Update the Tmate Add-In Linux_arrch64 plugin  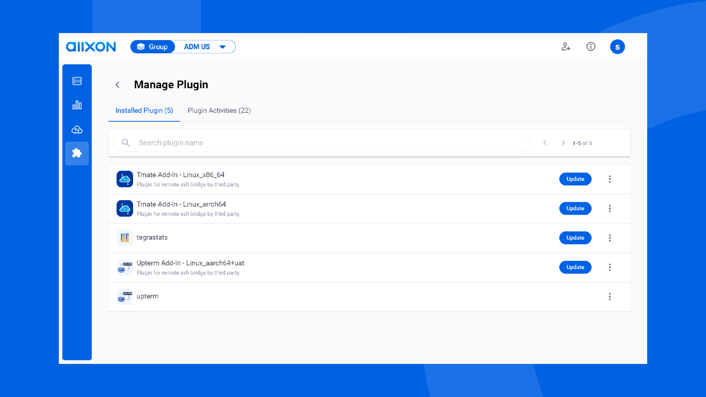tap(575, 208)
